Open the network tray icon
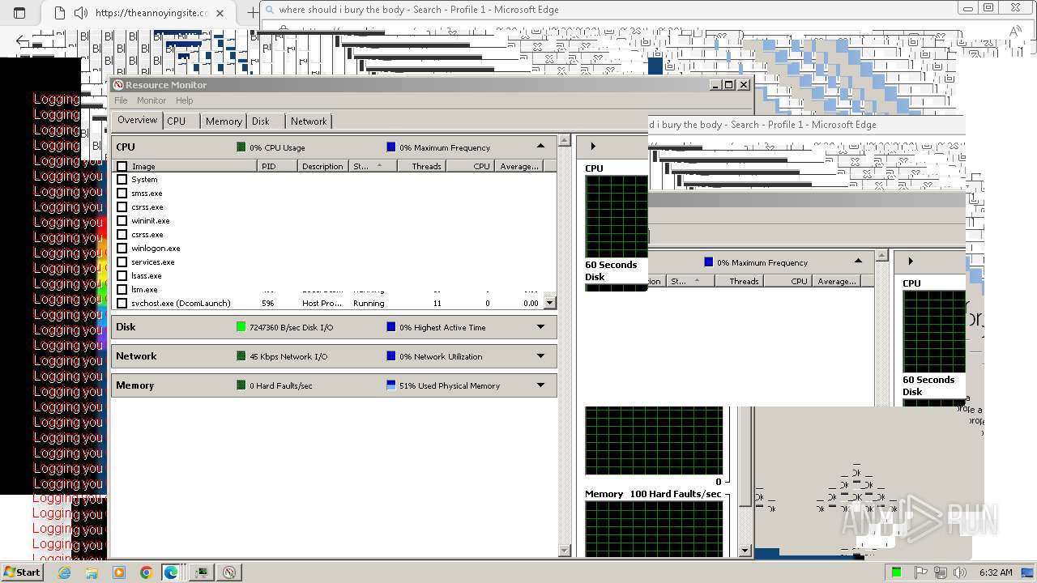This screenshot has width=1037, height=583. (x=941, y=572)
